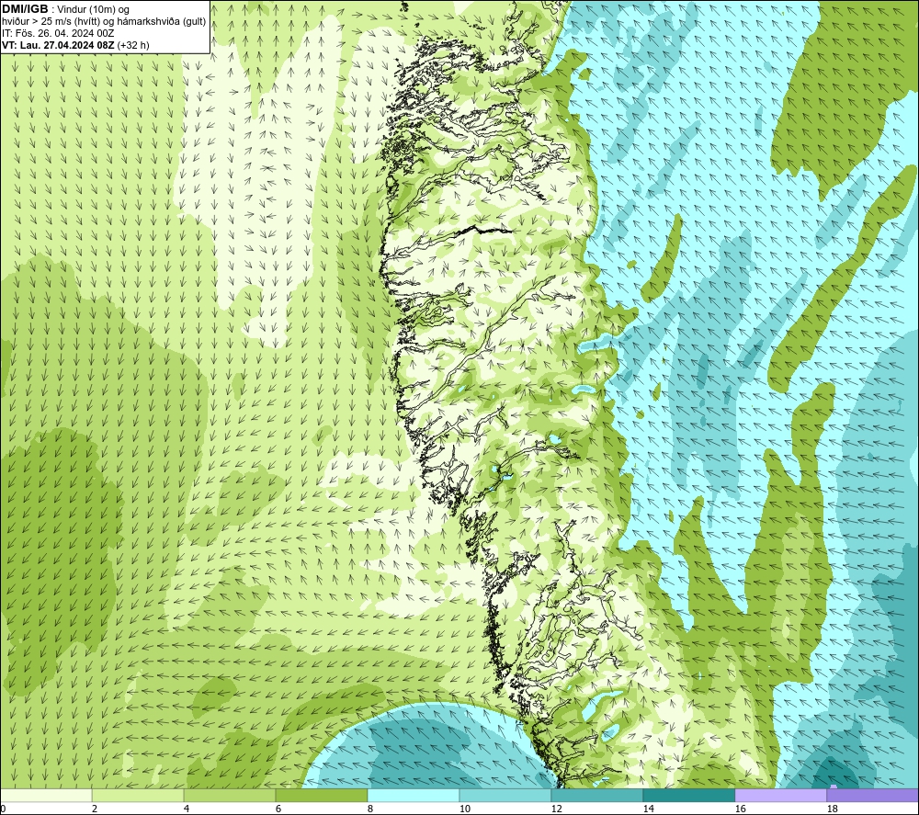Click the 4–6 m/s green swatch
The image size is (919, 815).
pos(230,795)
